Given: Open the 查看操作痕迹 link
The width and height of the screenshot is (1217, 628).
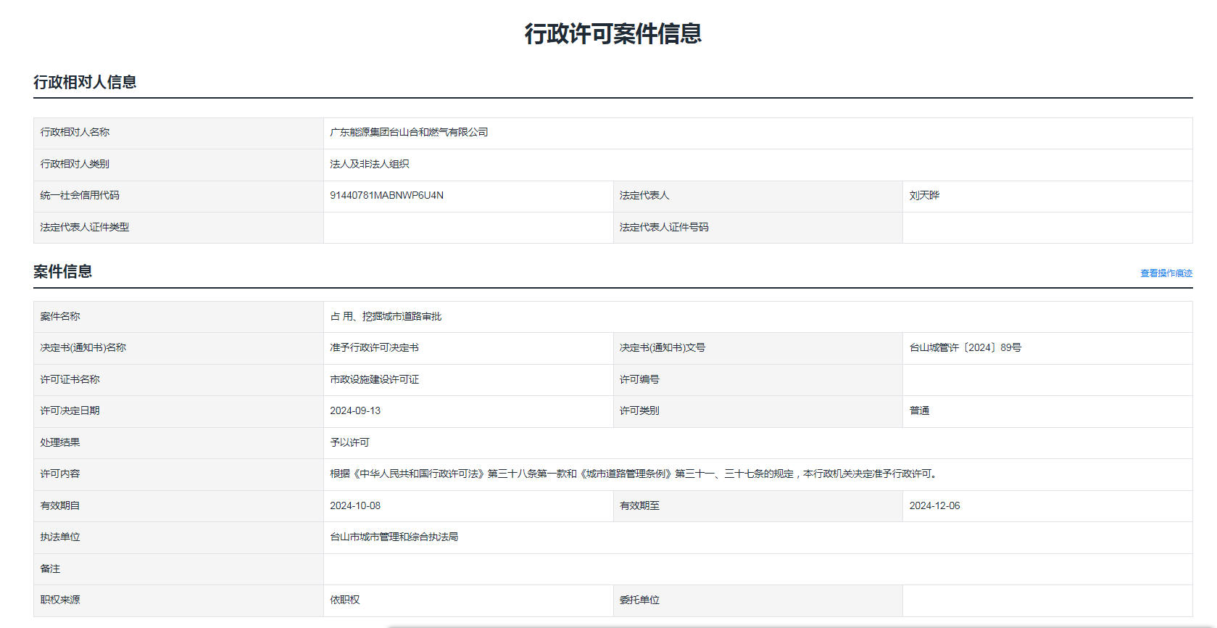Looking at the screenshot, I should click(x=1166, y=273).
